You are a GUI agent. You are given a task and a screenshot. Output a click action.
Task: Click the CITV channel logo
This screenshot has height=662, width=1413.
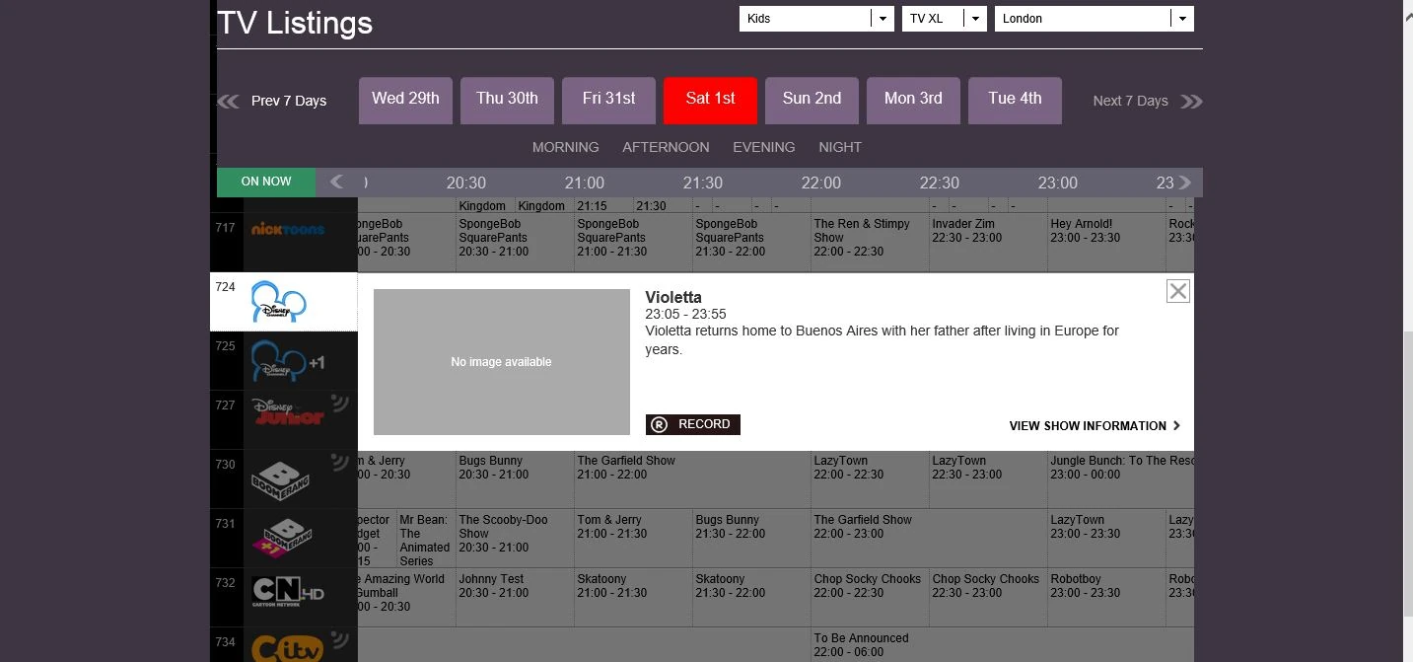point(287,647)
